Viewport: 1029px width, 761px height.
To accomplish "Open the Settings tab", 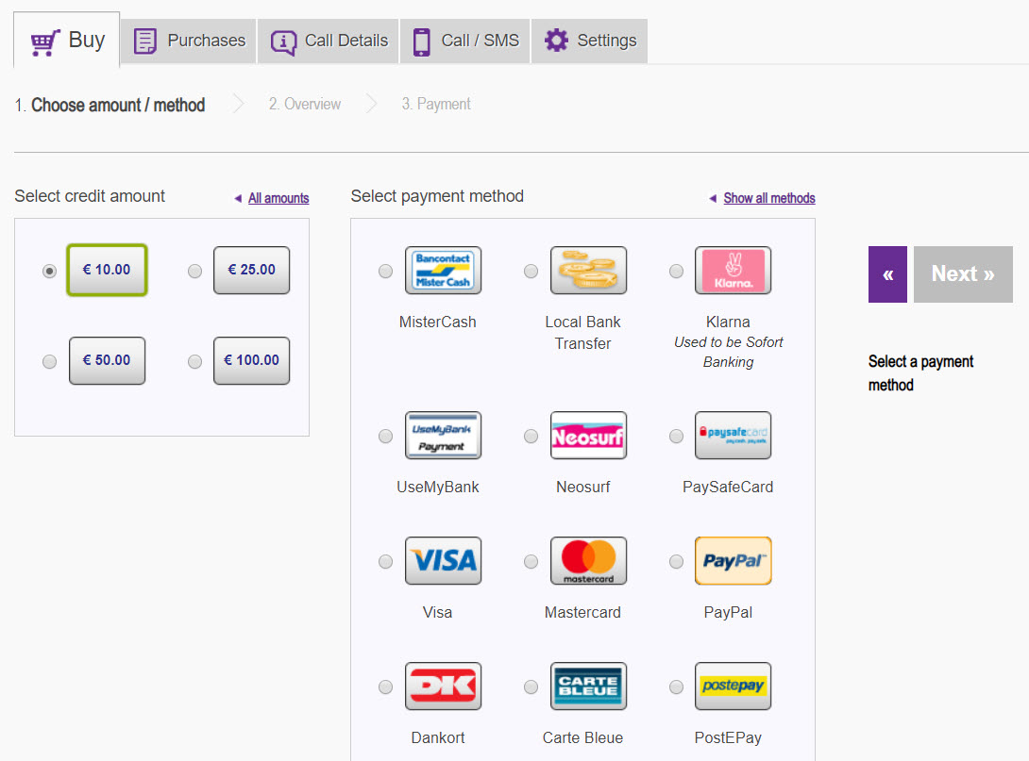I will pyautogui.click(x=590, y=41).
